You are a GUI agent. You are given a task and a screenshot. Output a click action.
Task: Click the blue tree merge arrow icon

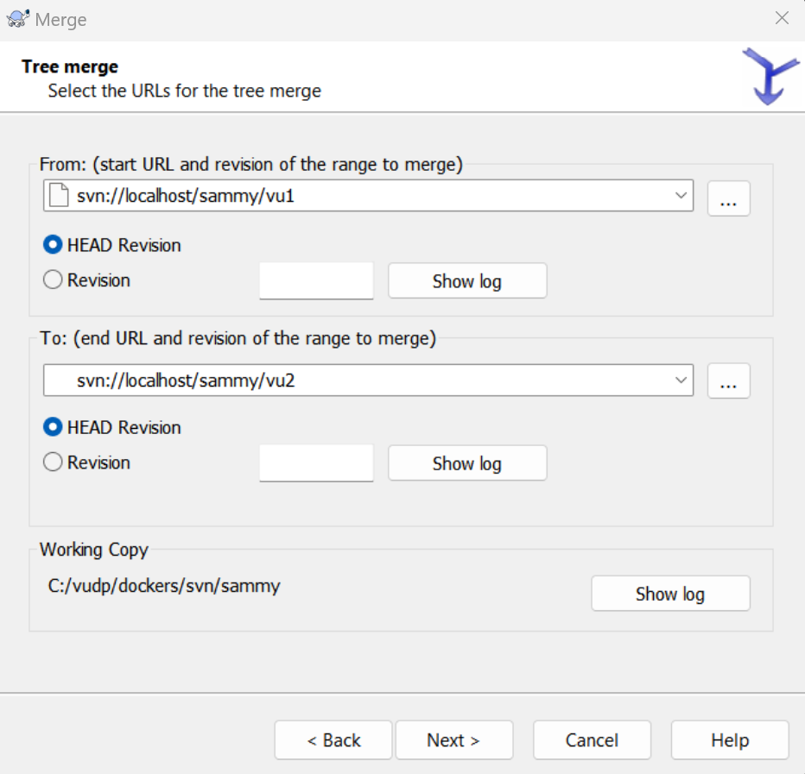(770, 77)
